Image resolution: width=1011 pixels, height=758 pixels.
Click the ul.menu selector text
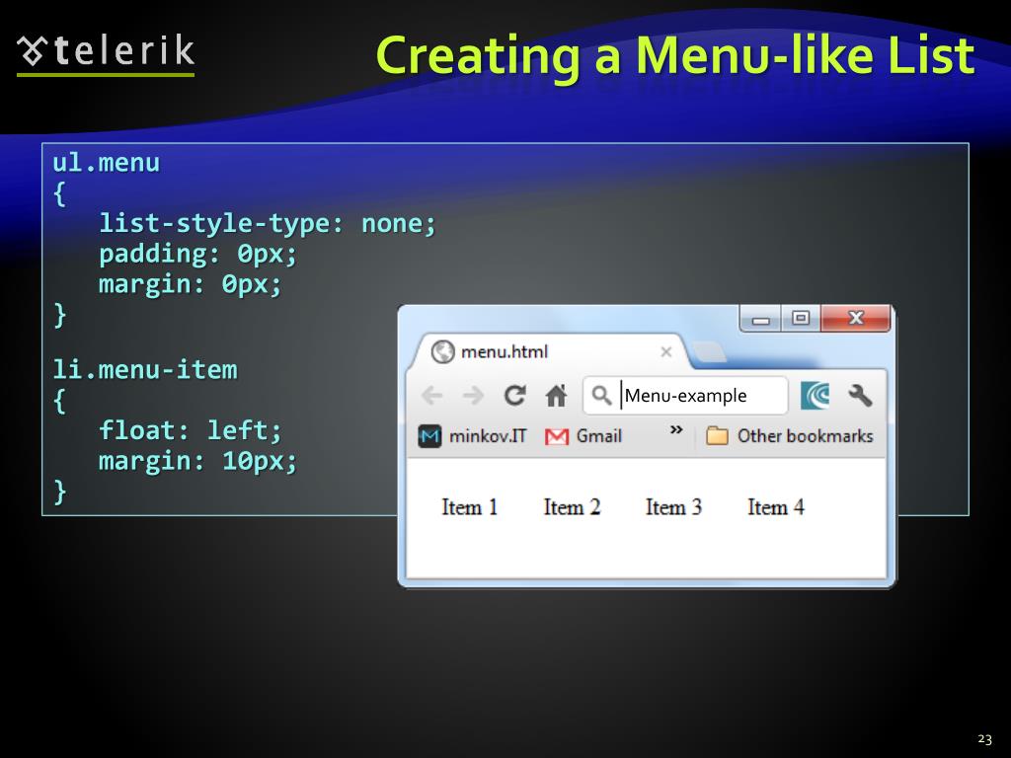(x=106, y=163)
